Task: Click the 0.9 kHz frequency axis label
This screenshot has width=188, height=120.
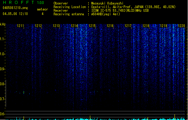Action: 2,69
